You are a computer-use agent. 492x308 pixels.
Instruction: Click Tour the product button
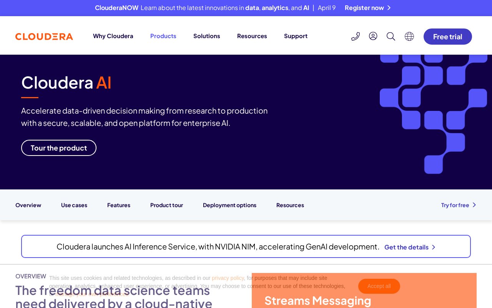[x=59, y=148]
